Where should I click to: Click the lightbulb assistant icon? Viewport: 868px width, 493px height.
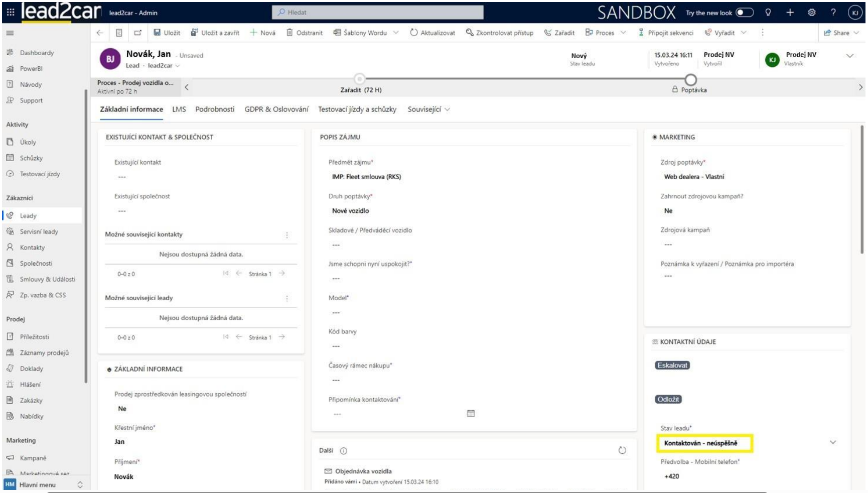coord(768,13)
